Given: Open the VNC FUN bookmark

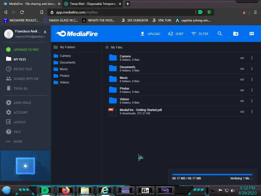Looking at the screenshot, I should tap(162, 20).
